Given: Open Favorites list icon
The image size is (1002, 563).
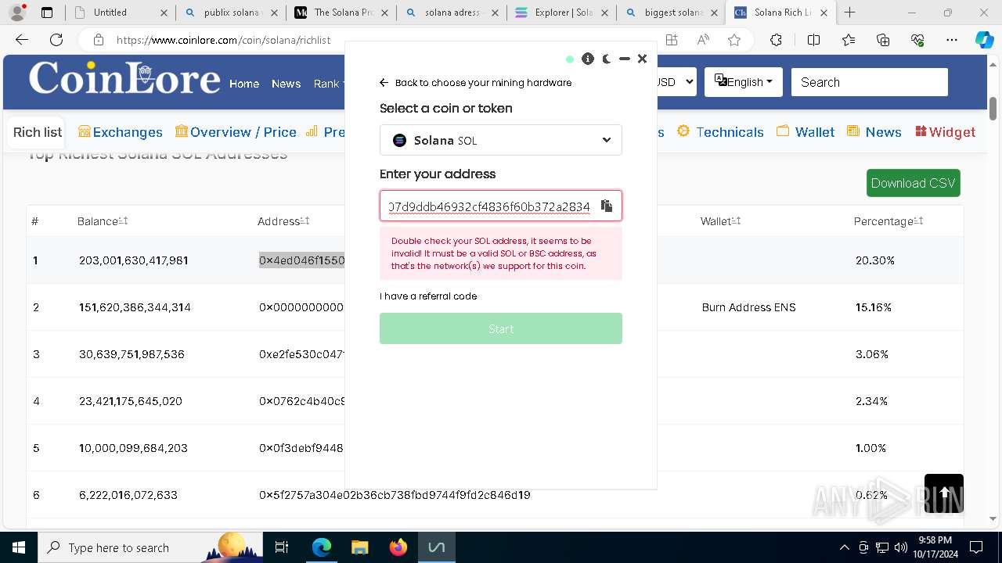Looking at the screenshot, I should click(x=849, y=40).
